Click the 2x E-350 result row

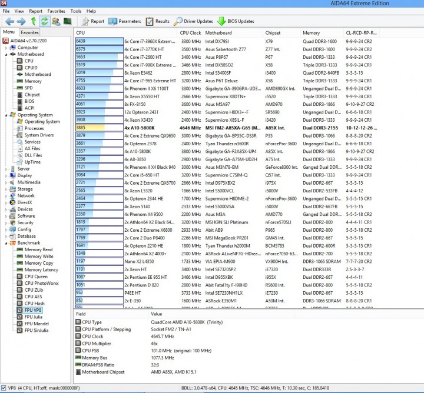pos(227,301)
